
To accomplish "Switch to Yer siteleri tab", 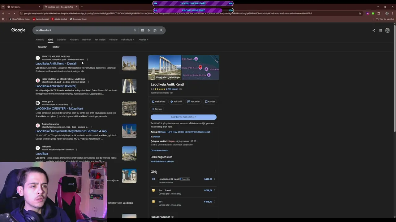I will [100, 40].
